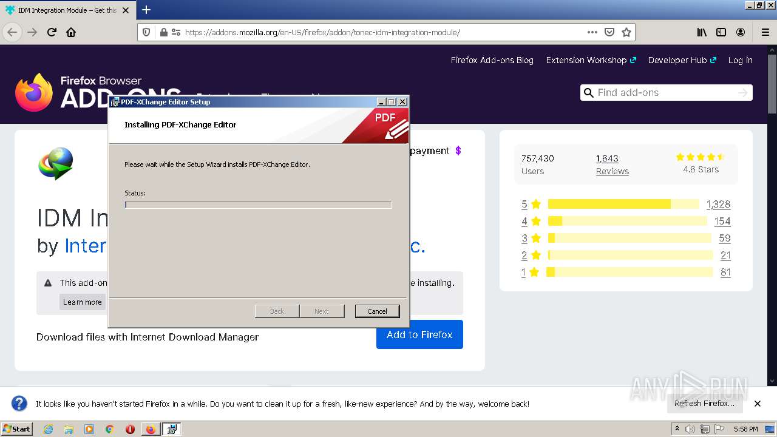Open a new tab with plus button
This screenshot has height=437, width=777.
146,10
